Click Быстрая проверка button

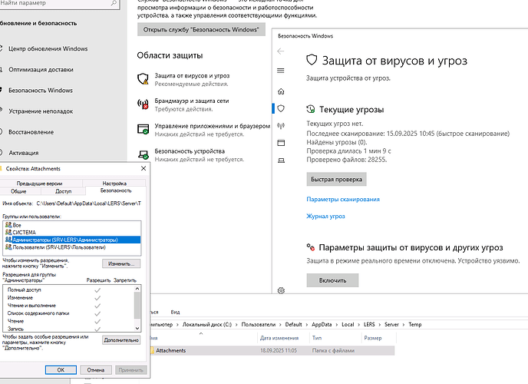point(335,179)
